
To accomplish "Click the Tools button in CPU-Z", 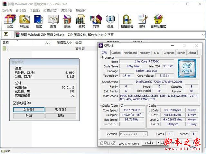I will coord(149,143).
